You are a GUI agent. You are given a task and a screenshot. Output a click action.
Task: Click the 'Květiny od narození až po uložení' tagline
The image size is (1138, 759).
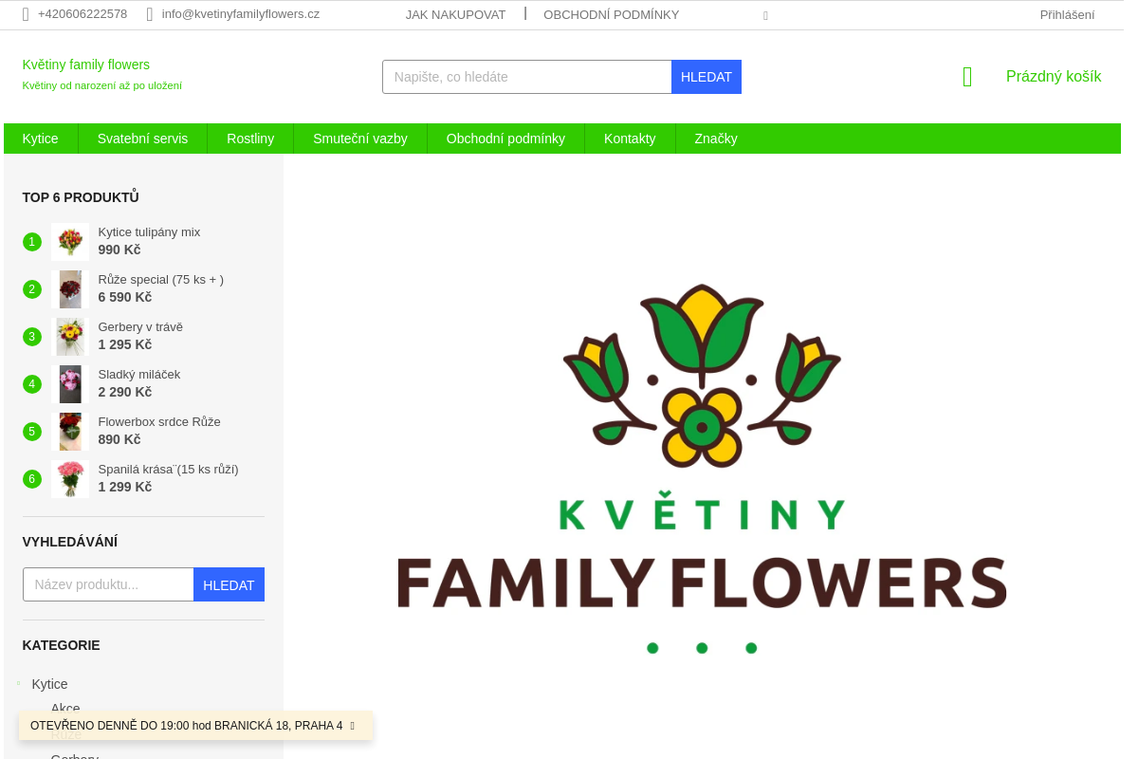(102, 85)
